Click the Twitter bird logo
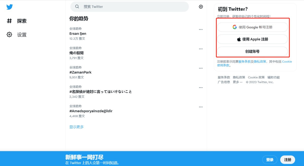 [9, 7]
